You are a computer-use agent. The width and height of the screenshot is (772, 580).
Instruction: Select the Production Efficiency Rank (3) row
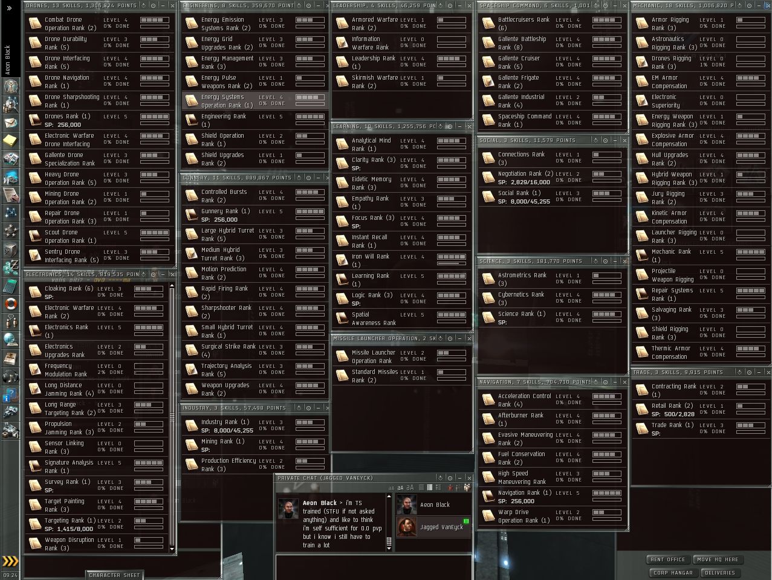click(x=256, y=465)
